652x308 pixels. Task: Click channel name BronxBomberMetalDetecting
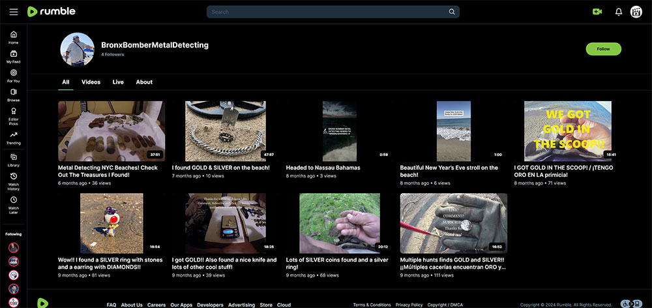tap(155, 45)
